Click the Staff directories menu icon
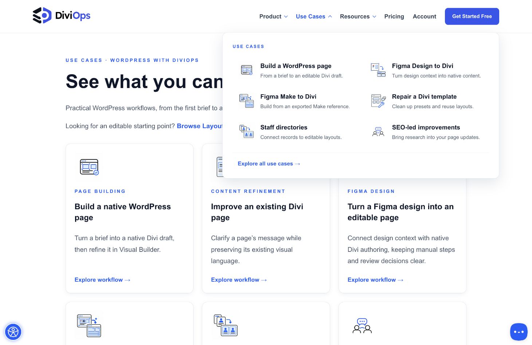The width and height of the screenshot is (532, 345). [x=247, y=132]
